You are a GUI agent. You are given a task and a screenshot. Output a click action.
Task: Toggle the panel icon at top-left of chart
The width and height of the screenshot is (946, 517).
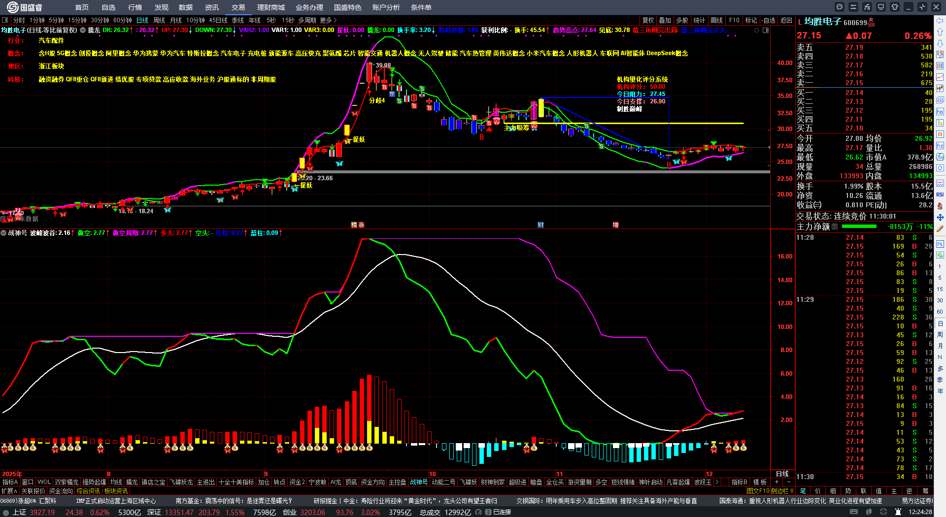(x=5, y=20)
